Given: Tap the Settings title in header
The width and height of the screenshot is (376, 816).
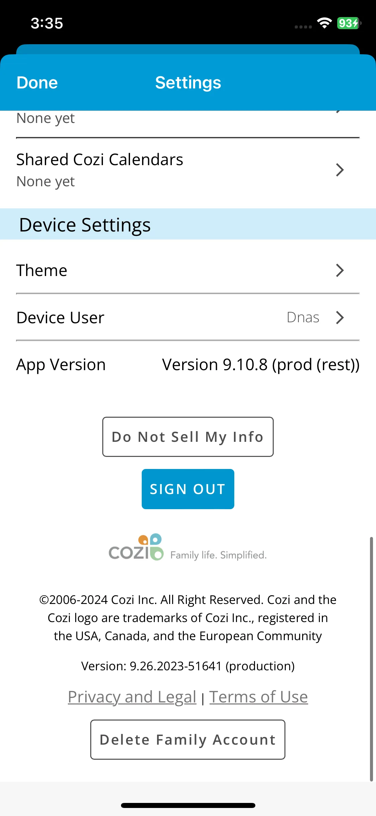Looking at the screenshot, I should 188,82.
